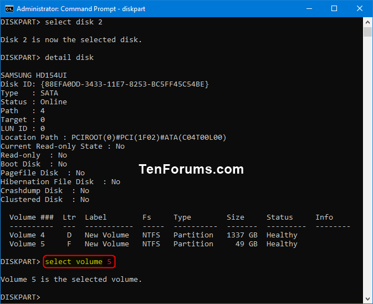Click 'Healthy' status for Volume 4
This screenshot has width=373, height=304.
click(282, 235)
